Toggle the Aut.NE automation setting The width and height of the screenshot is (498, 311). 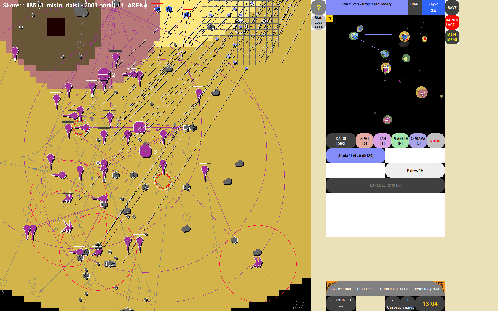tap(435, 141)
